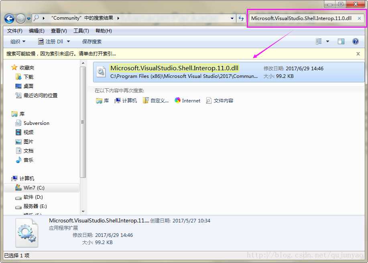Search again in 计算机
368x263 pixels.
(x=126, y=101)
